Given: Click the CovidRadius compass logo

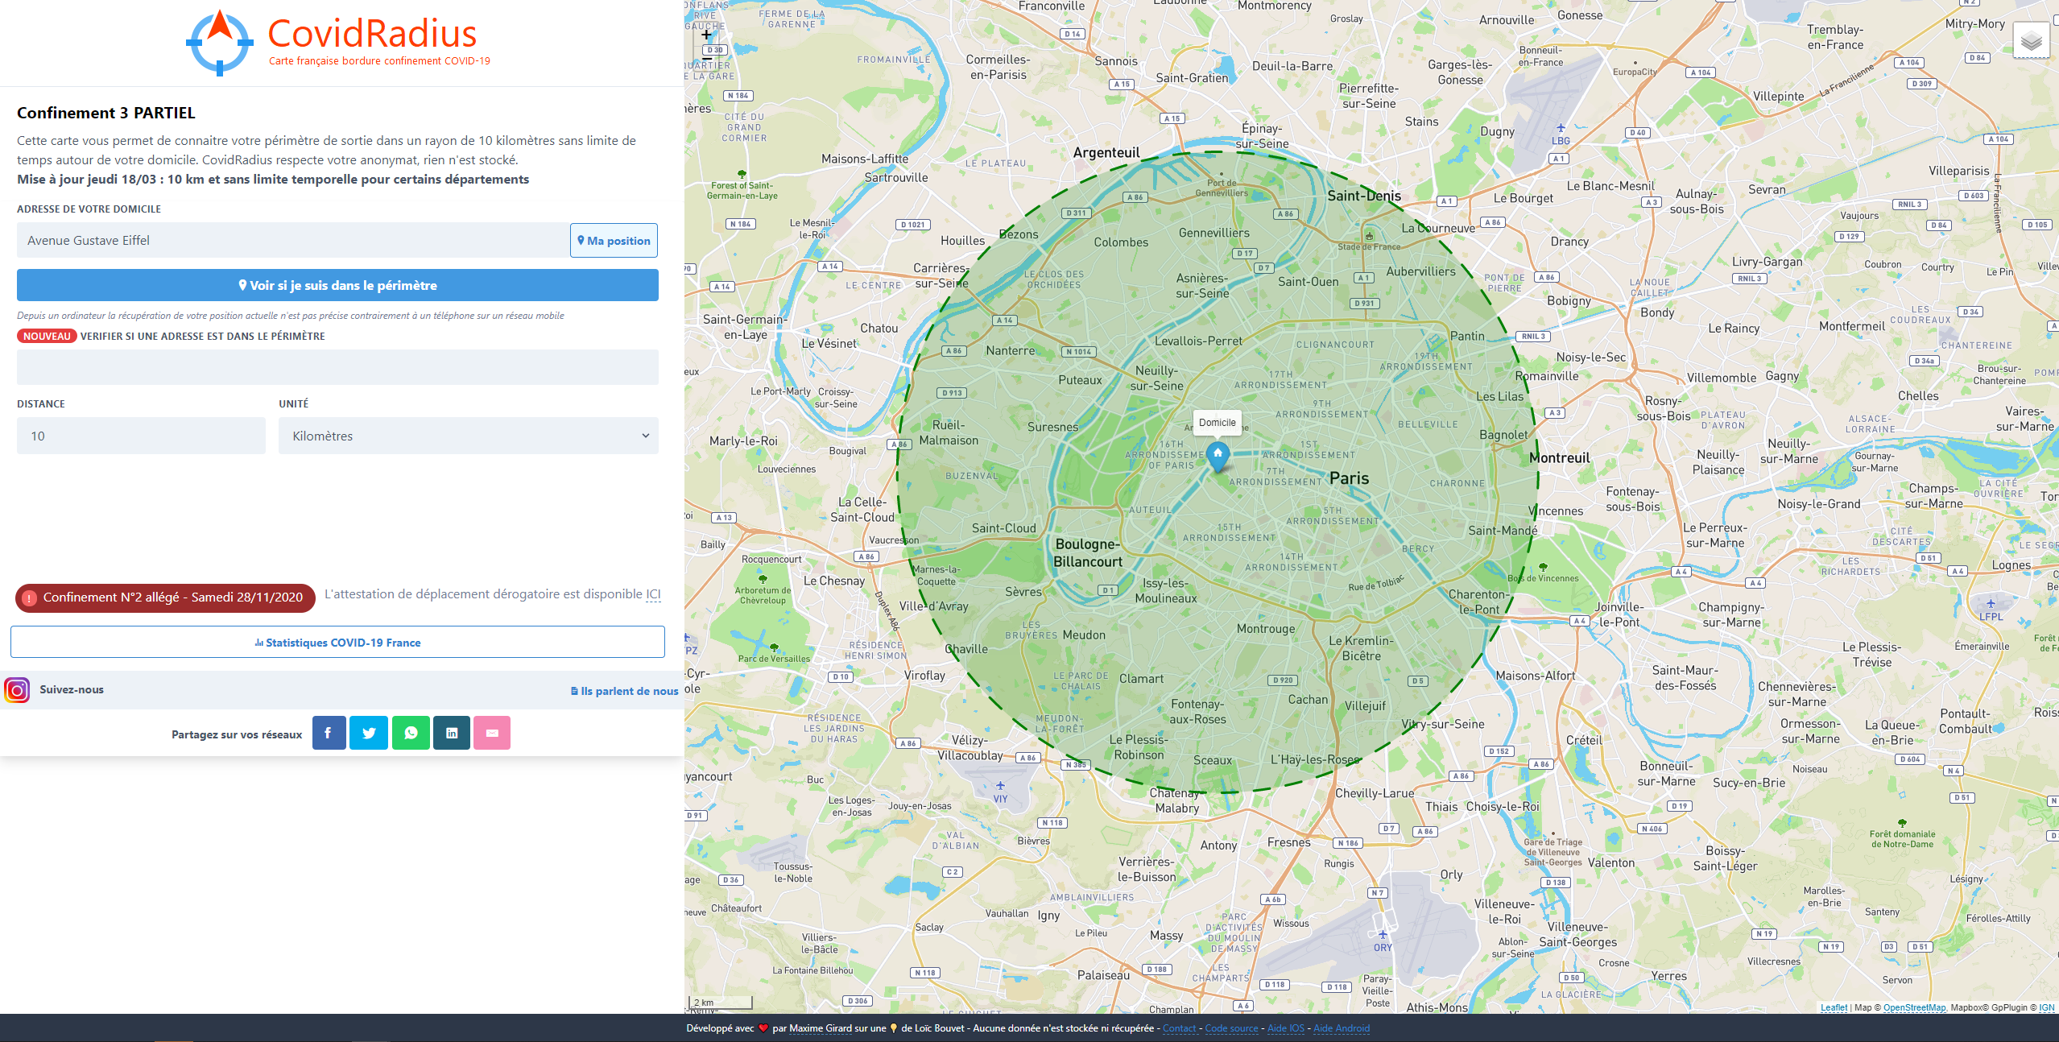Looking at the screenshot, I should [x=220, y=42].
